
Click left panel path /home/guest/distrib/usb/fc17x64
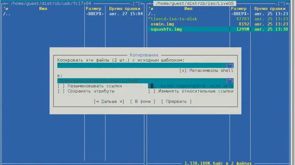click(x=51, y=3)
